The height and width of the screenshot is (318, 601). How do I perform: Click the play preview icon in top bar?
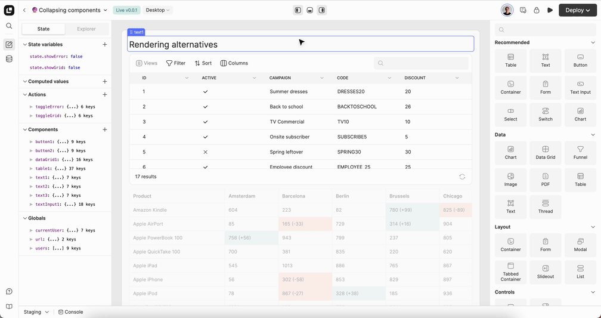(550, 10)
